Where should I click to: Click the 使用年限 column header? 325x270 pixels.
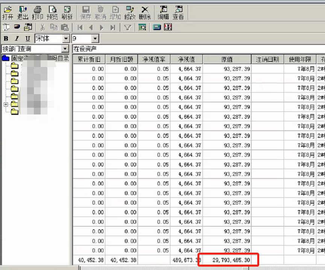tap(300, 59)
